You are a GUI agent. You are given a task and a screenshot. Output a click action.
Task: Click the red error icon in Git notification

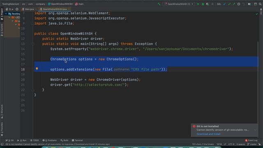pos(194,126)
